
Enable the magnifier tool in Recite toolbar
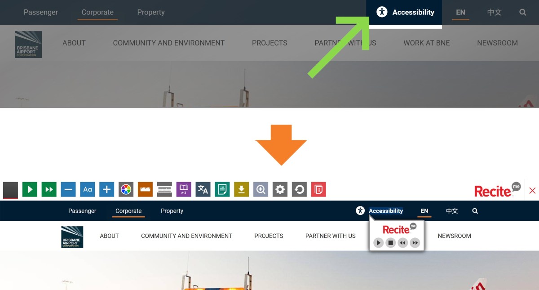(x=261, y=190)
